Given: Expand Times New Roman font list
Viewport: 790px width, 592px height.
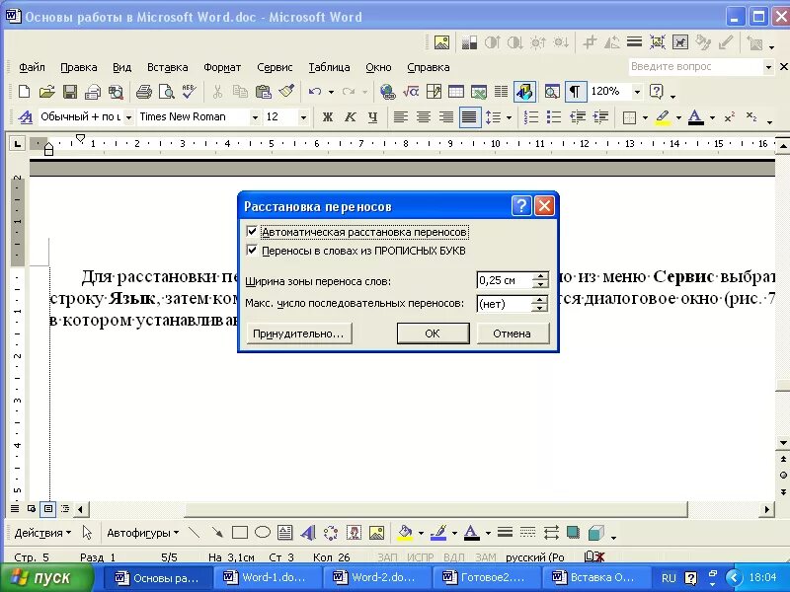Looking at the screenshot, I should (x=255, y=117).
